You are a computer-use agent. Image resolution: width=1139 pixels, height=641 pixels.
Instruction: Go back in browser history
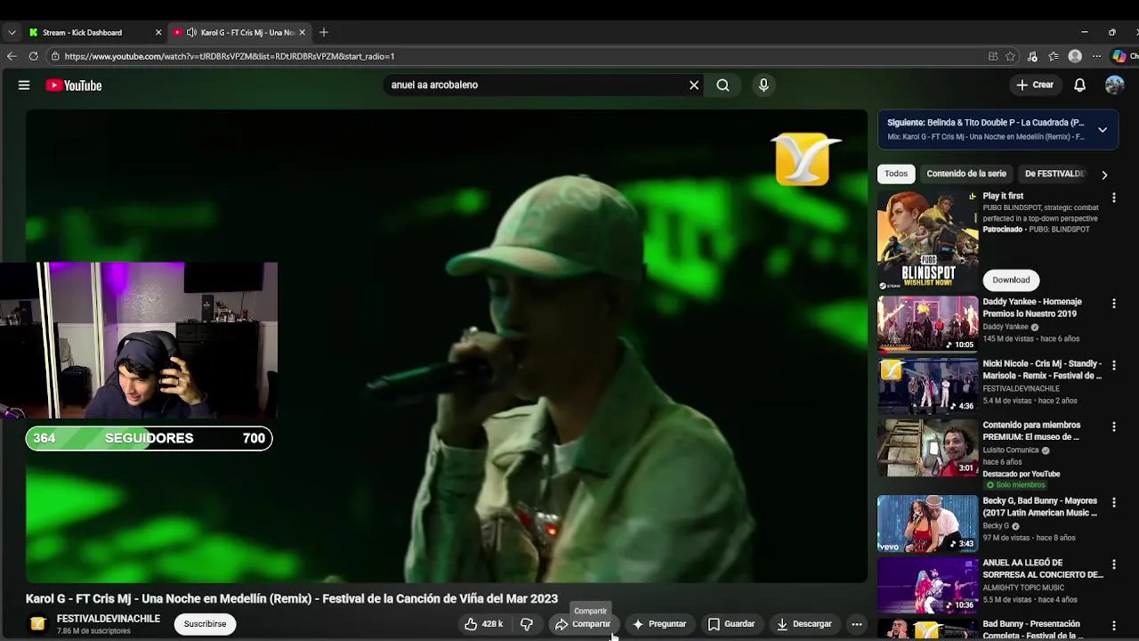point(12,56)
